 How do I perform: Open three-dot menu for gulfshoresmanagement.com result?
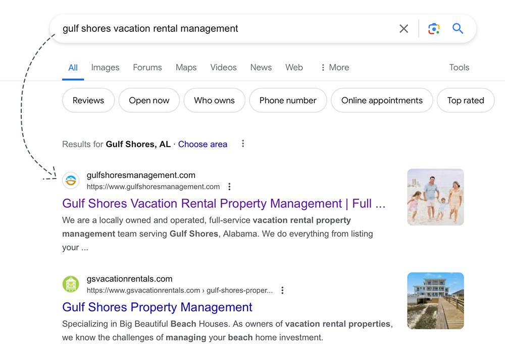(x=229, y=187)
